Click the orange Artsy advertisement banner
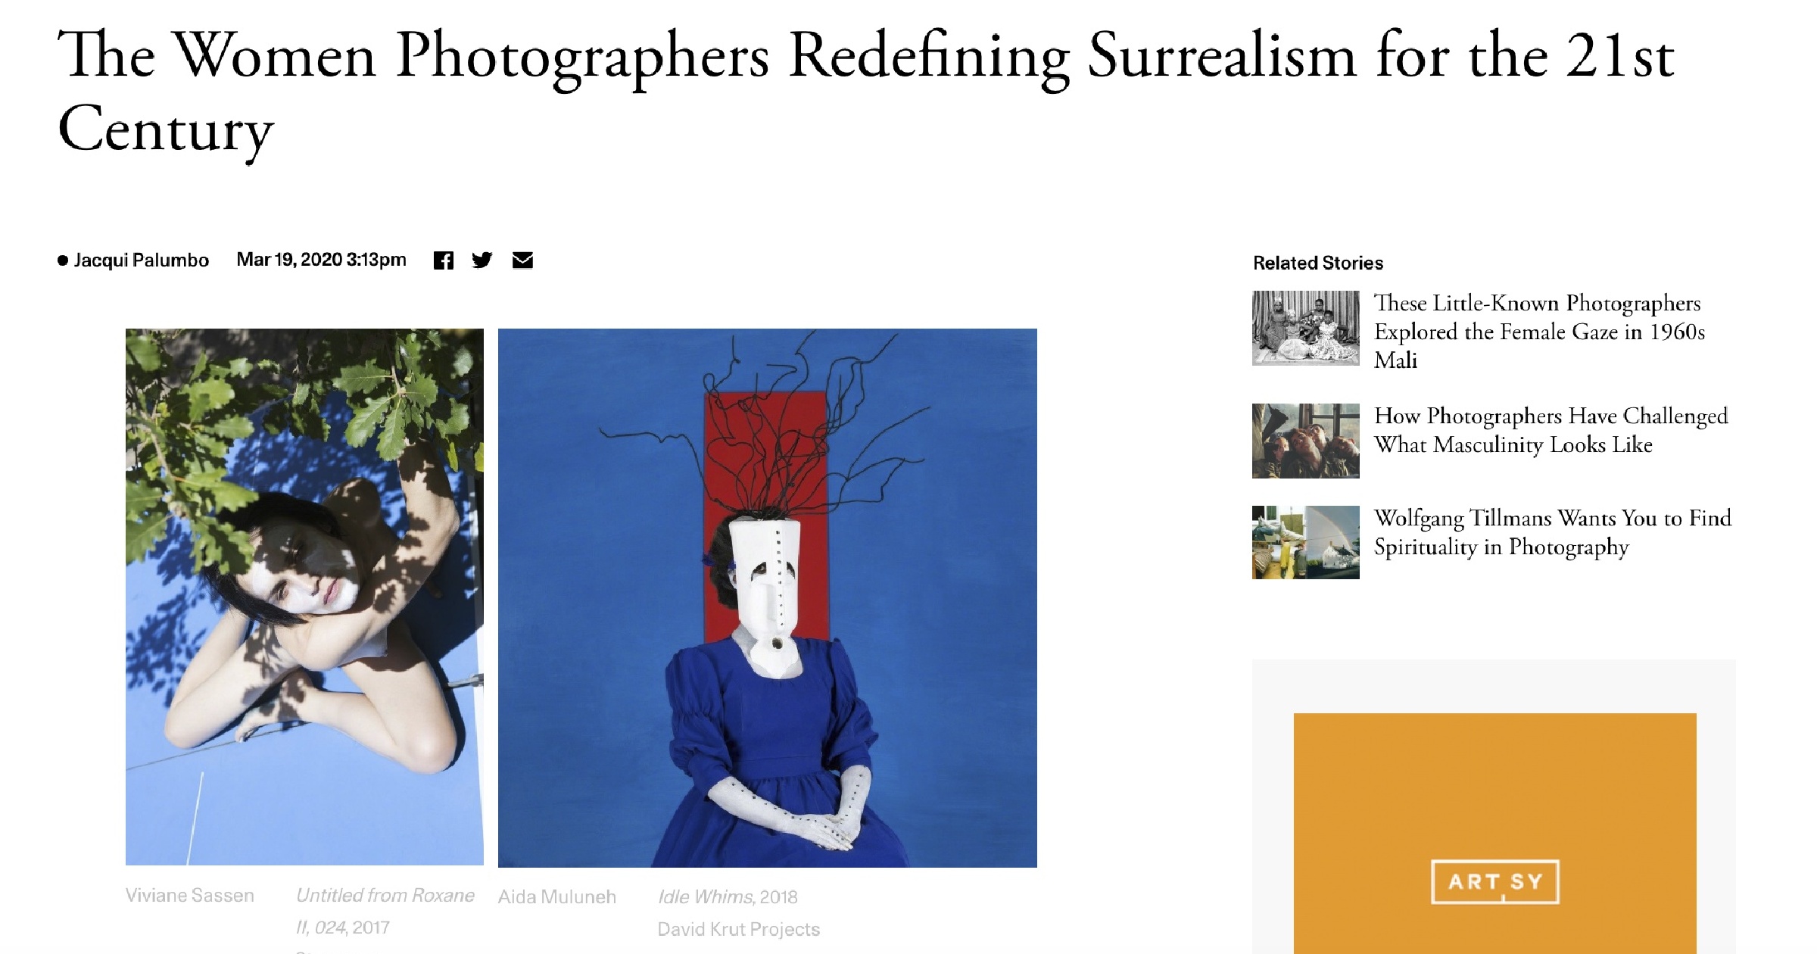The image size is (1817, 954). 1494,833
